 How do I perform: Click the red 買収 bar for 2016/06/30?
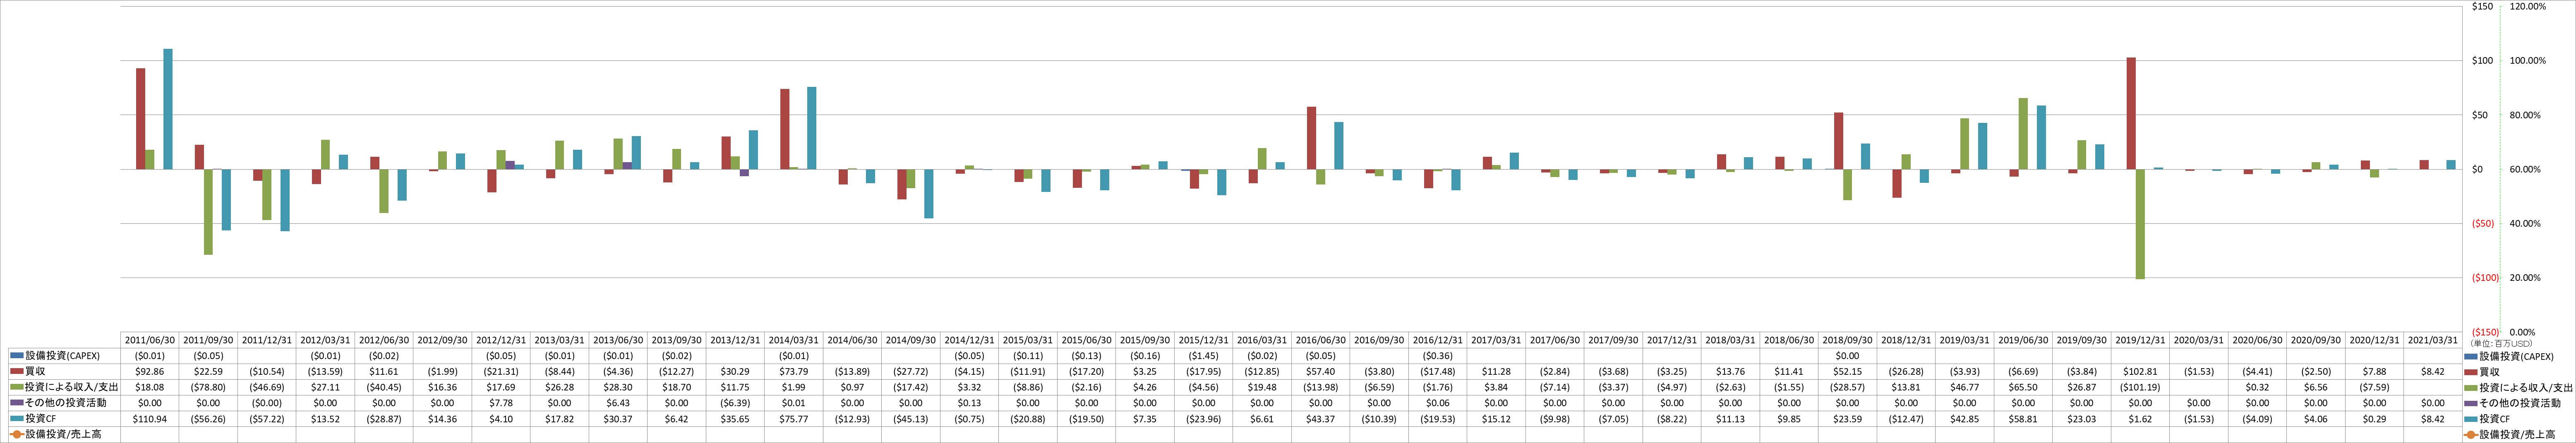[x=1312, y=138]
